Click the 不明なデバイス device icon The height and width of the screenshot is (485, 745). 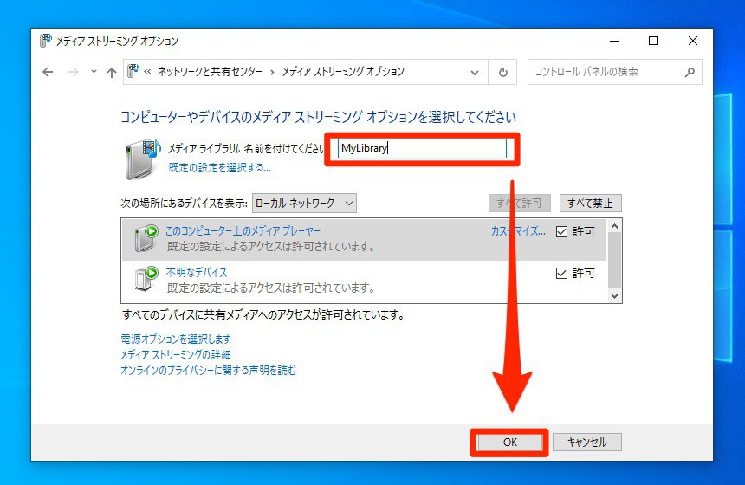click(x=146, y=279)
